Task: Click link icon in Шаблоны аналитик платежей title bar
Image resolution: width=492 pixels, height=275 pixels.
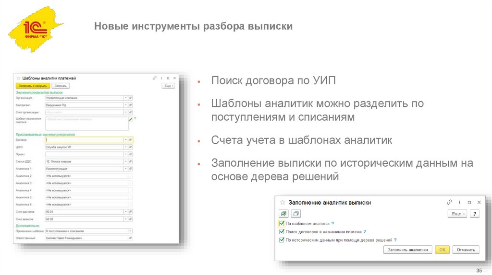Action: [x=154, y=78]
